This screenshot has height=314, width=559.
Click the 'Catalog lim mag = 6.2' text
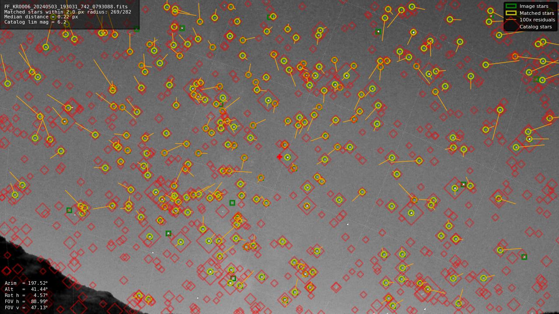(35, 22)
